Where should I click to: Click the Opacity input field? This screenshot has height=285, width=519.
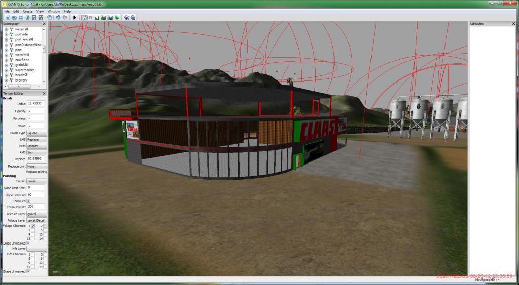tap(35, 111)
